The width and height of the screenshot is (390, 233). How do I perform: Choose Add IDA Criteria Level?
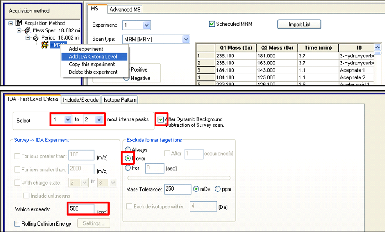tap(94, 57)
